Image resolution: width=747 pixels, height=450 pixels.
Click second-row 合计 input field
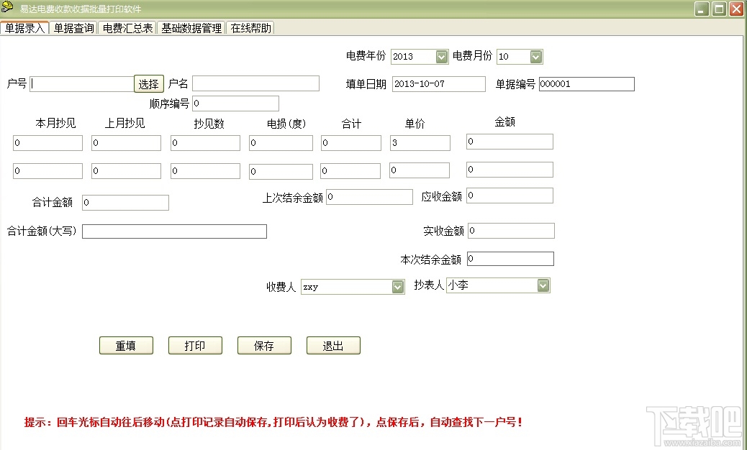pos(350,171)
